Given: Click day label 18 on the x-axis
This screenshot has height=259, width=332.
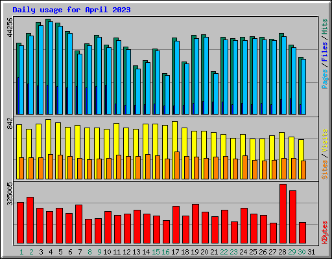Looking at the screenshot, I should click(x=185, y=252).
